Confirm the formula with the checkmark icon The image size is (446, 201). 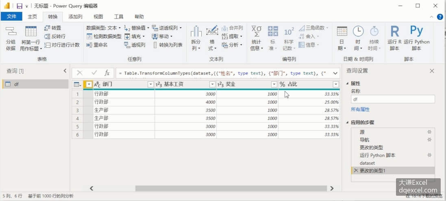pyautogui.click(x=94, y=73)
